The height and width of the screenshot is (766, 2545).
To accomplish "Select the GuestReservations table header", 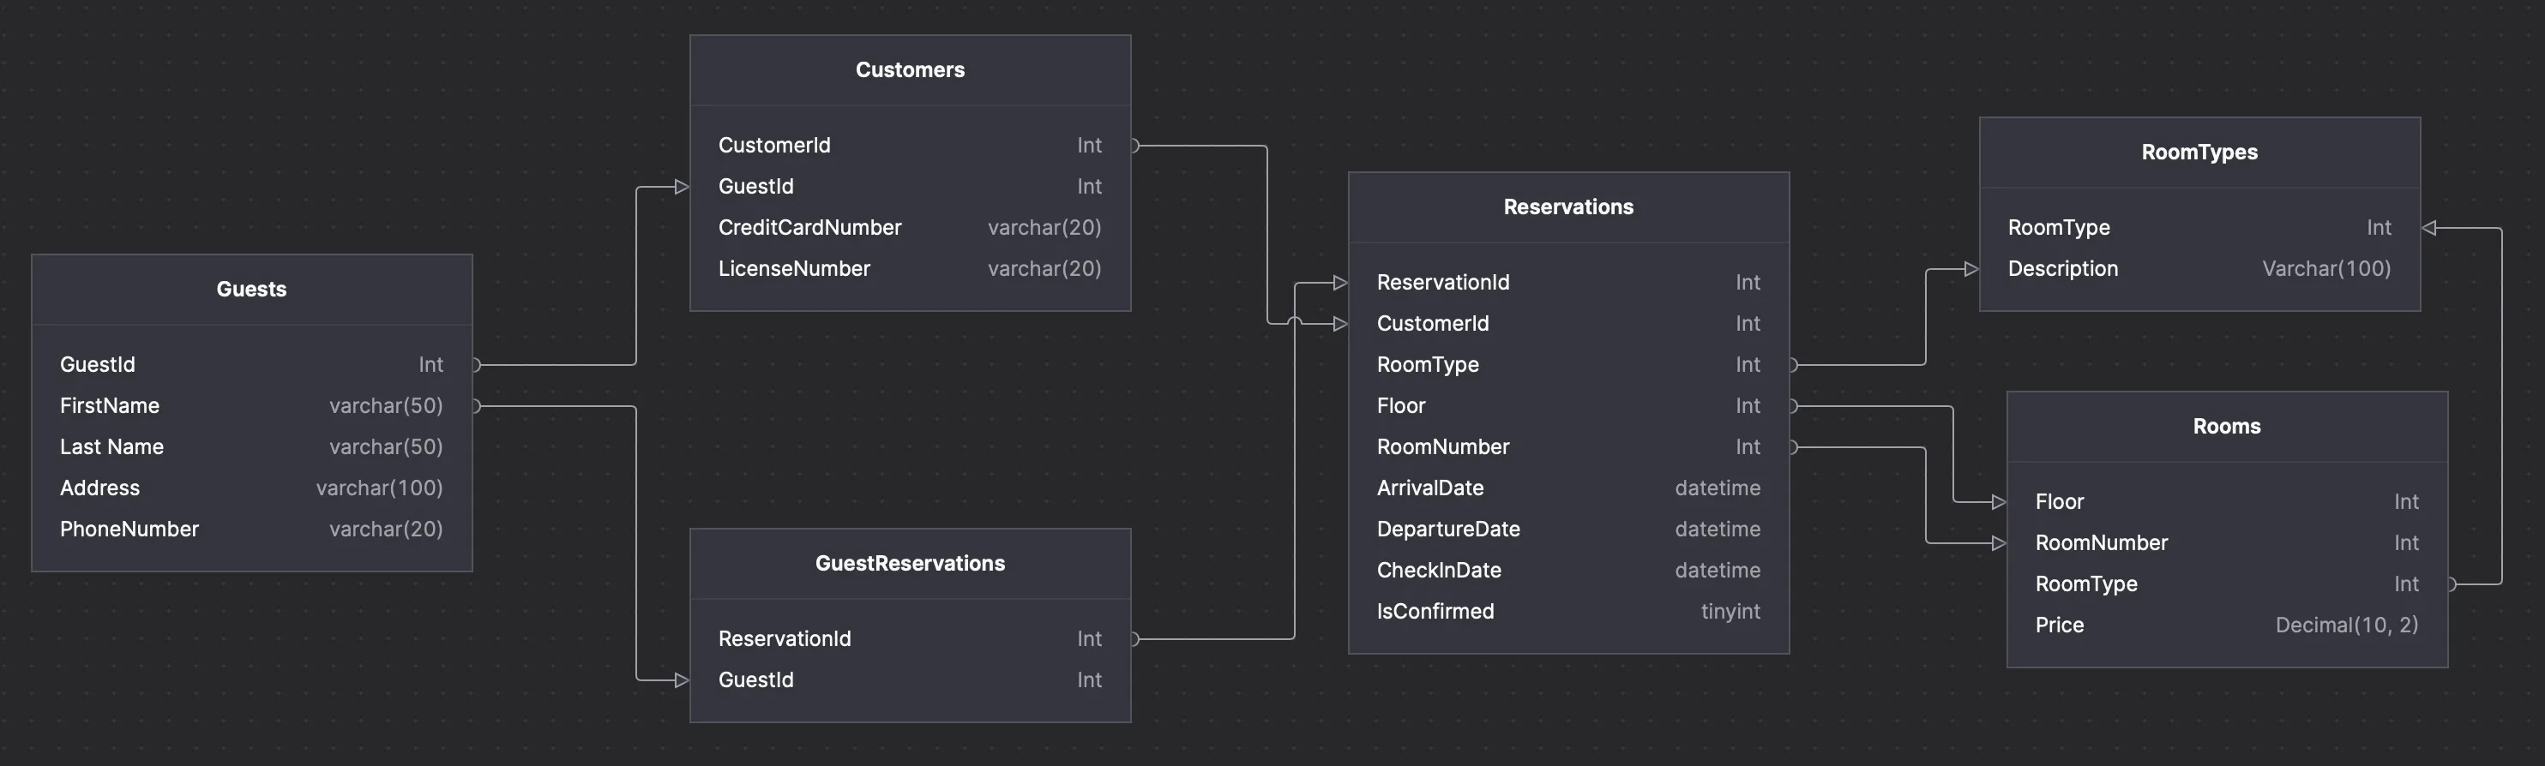I will coord(909,564).
